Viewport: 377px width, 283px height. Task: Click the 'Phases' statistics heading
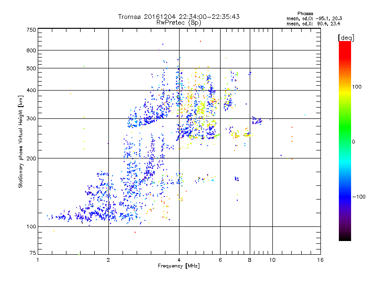click(x=305, y=14)
